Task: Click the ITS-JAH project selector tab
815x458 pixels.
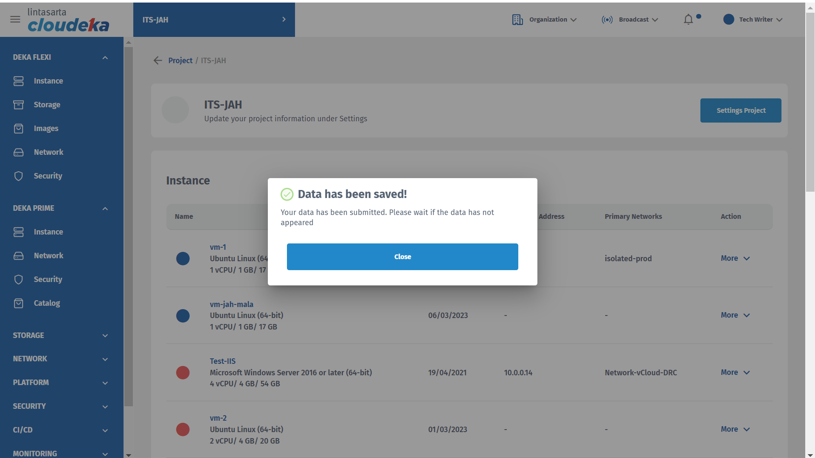Action: [214, 20]
